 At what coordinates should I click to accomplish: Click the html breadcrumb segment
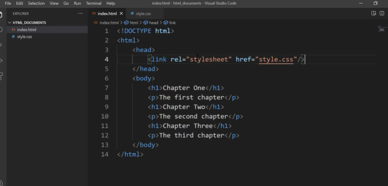(134, 23)
